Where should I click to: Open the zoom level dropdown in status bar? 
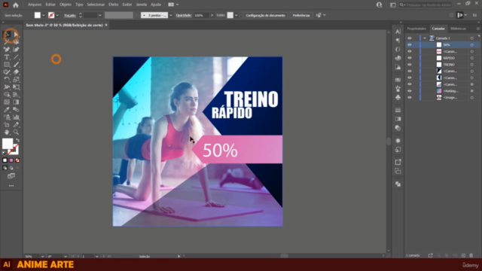42,256
